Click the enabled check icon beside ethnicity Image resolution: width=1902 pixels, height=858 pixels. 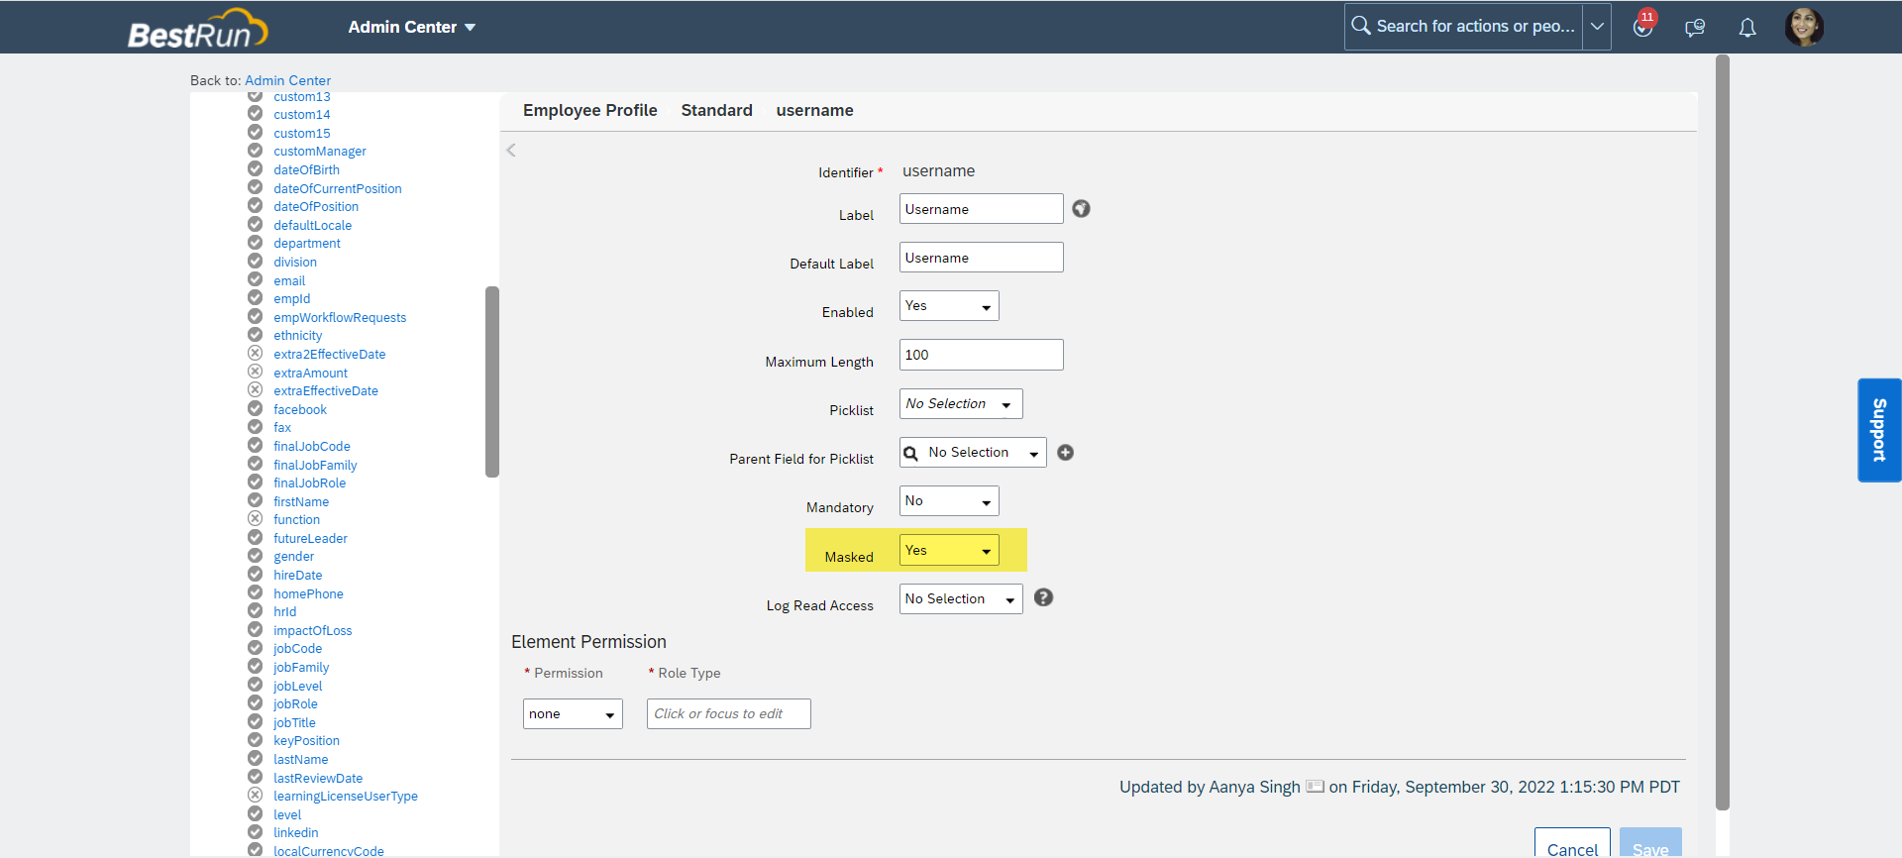click(x=255, y=335)
